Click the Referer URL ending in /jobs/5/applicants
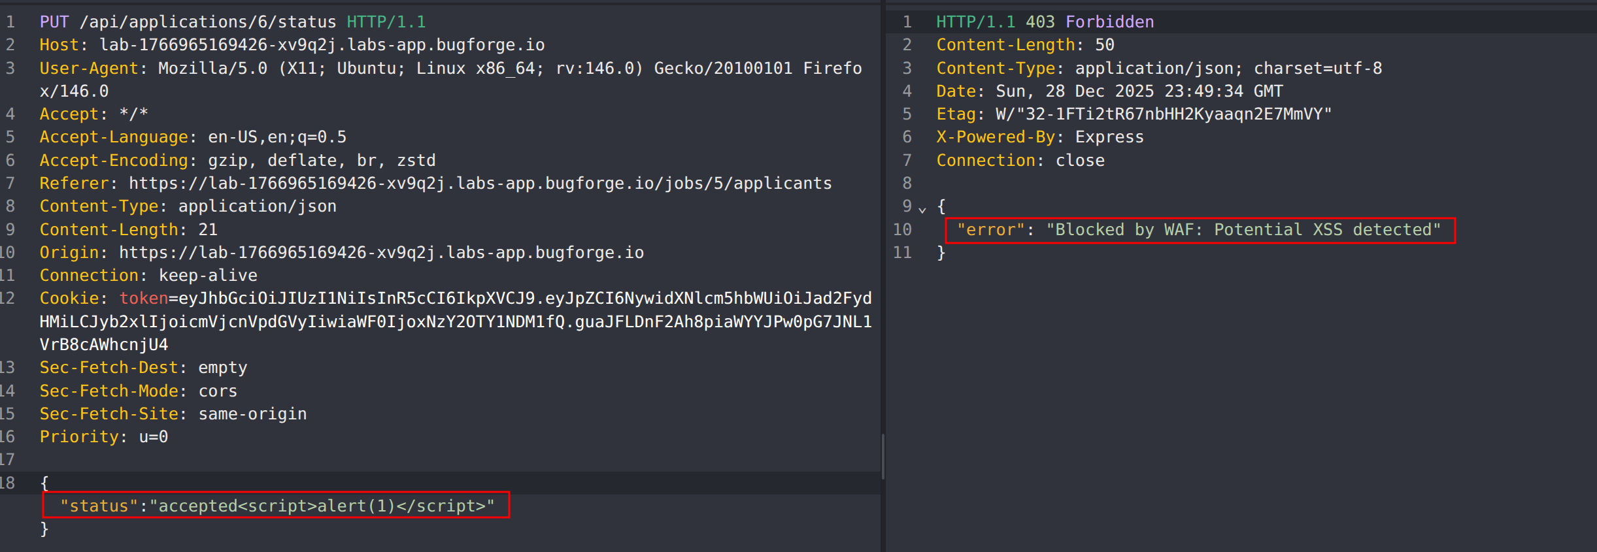This screenshot has height=552, width=1597. pos(480,184)
